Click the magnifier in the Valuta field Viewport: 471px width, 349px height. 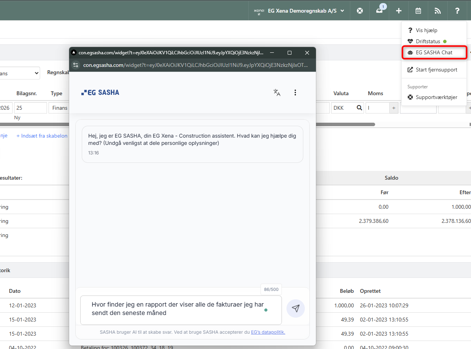[x=359, y=108]
